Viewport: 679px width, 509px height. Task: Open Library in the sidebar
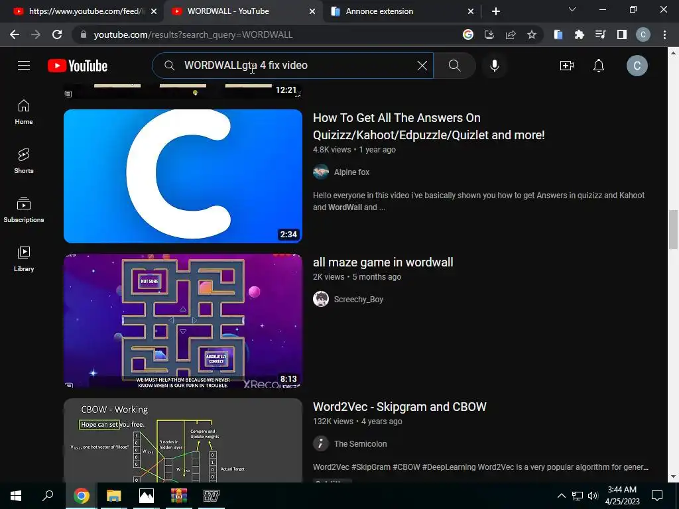click(24, 259)
